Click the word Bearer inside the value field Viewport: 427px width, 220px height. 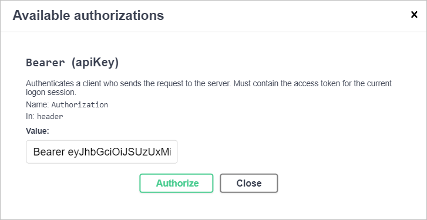(x=49, y=152)
